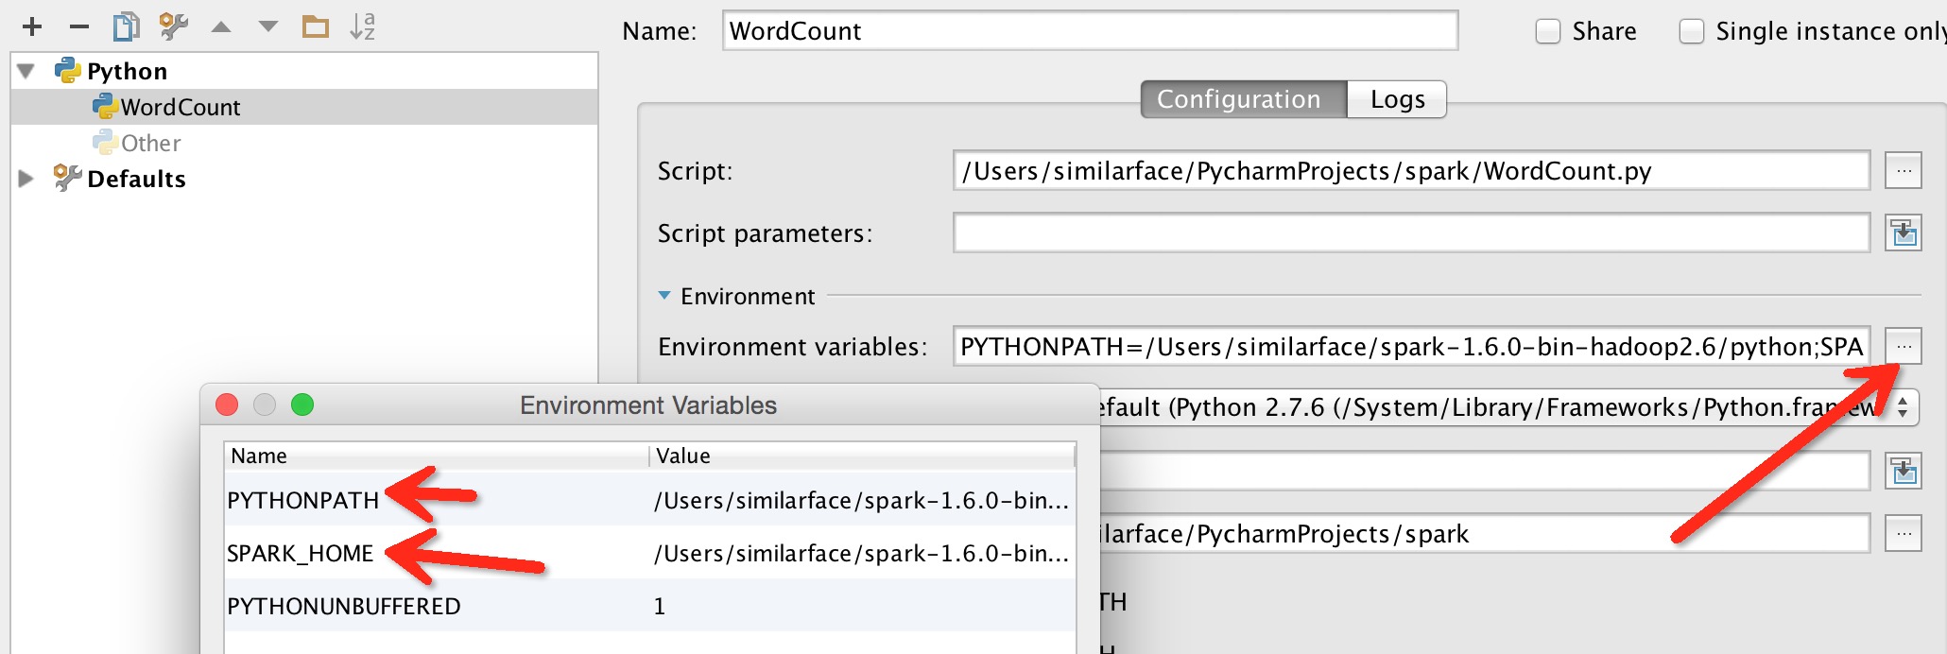Open the Python interpreter dropdown
Viewport: 1947px width, 654px height.
tap(1902, 407)
